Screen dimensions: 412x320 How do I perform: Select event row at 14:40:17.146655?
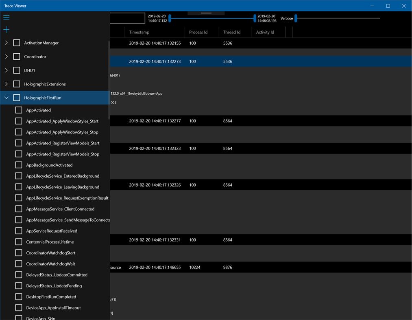pos(261,267)
